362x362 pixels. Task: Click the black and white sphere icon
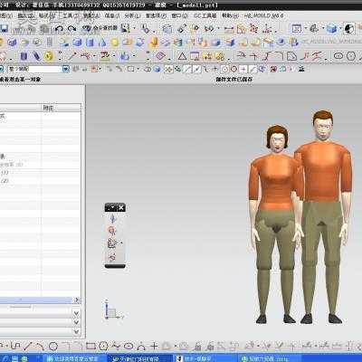point(349,29)
